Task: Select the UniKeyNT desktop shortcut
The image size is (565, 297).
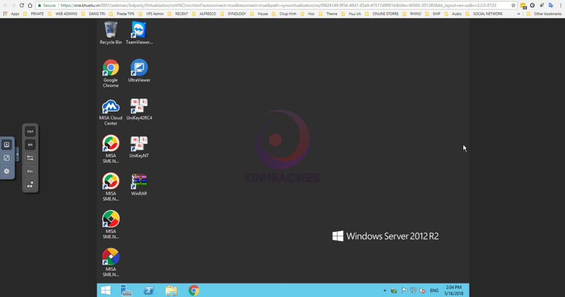Action: point(139,147)
